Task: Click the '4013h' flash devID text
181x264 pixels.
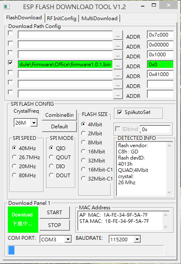Action: (x=125, y=164)
